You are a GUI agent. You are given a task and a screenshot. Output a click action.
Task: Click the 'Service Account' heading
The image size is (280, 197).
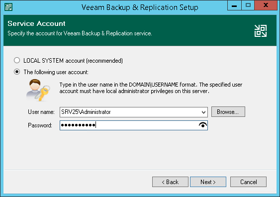(36, 23)
